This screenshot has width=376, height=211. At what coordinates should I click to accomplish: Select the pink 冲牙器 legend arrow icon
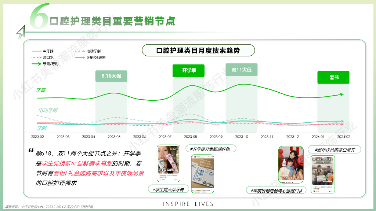coord(36,52)
